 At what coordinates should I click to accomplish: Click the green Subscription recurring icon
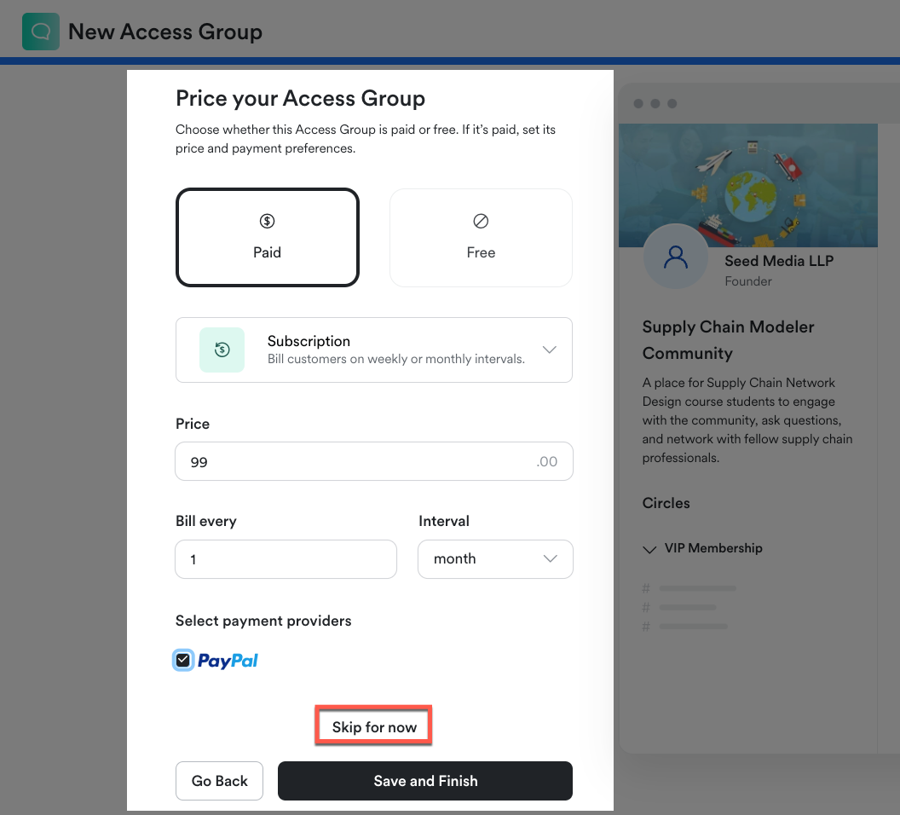pos(222,350)
